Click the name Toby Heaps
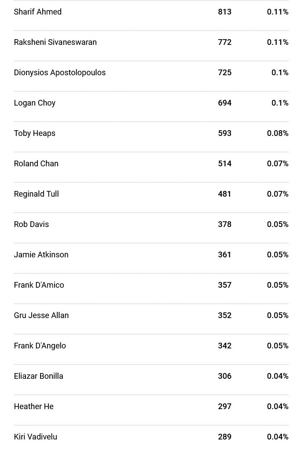Viewport: 302px width, 454px height. click(x=34, y=133)
